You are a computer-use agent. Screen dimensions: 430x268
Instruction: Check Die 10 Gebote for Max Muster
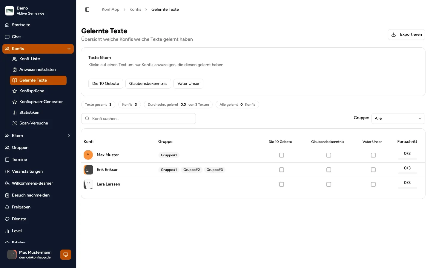[282, 155]
